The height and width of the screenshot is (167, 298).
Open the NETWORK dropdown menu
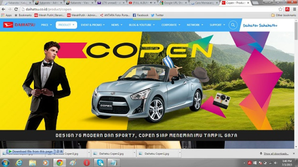pos(195,25)
